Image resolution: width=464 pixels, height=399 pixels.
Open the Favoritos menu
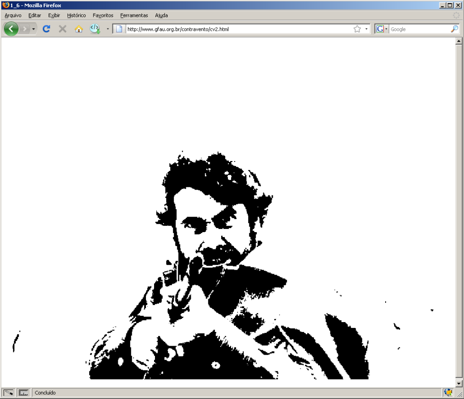coord(103,15)
